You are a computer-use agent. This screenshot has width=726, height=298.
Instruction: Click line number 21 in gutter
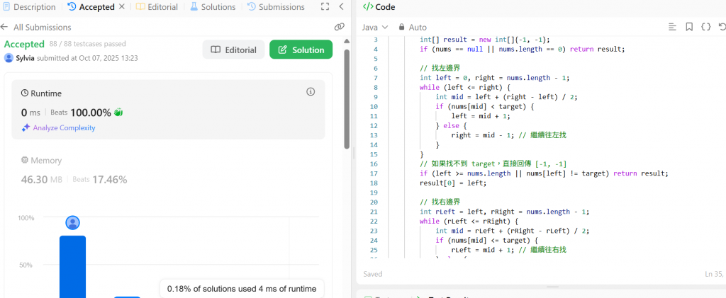pyautogui.click(x=374, y=212)
